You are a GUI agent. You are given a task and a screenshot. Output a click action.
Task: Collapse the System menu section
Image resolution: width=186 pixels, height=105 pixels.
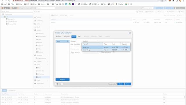pyautogui.click(x=48, y=30)
